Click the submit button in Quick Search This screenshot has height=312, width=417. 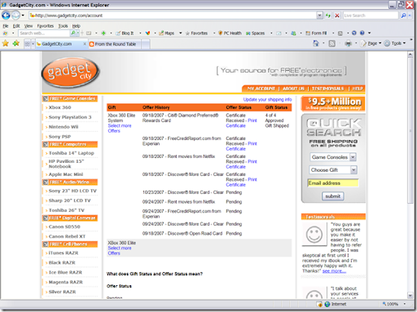(x=333, y=196)
